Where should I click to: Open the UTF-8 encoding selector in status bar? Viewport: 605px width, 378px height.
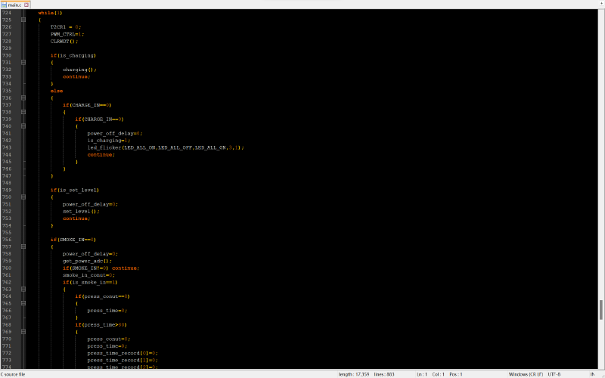click(554, 374)
